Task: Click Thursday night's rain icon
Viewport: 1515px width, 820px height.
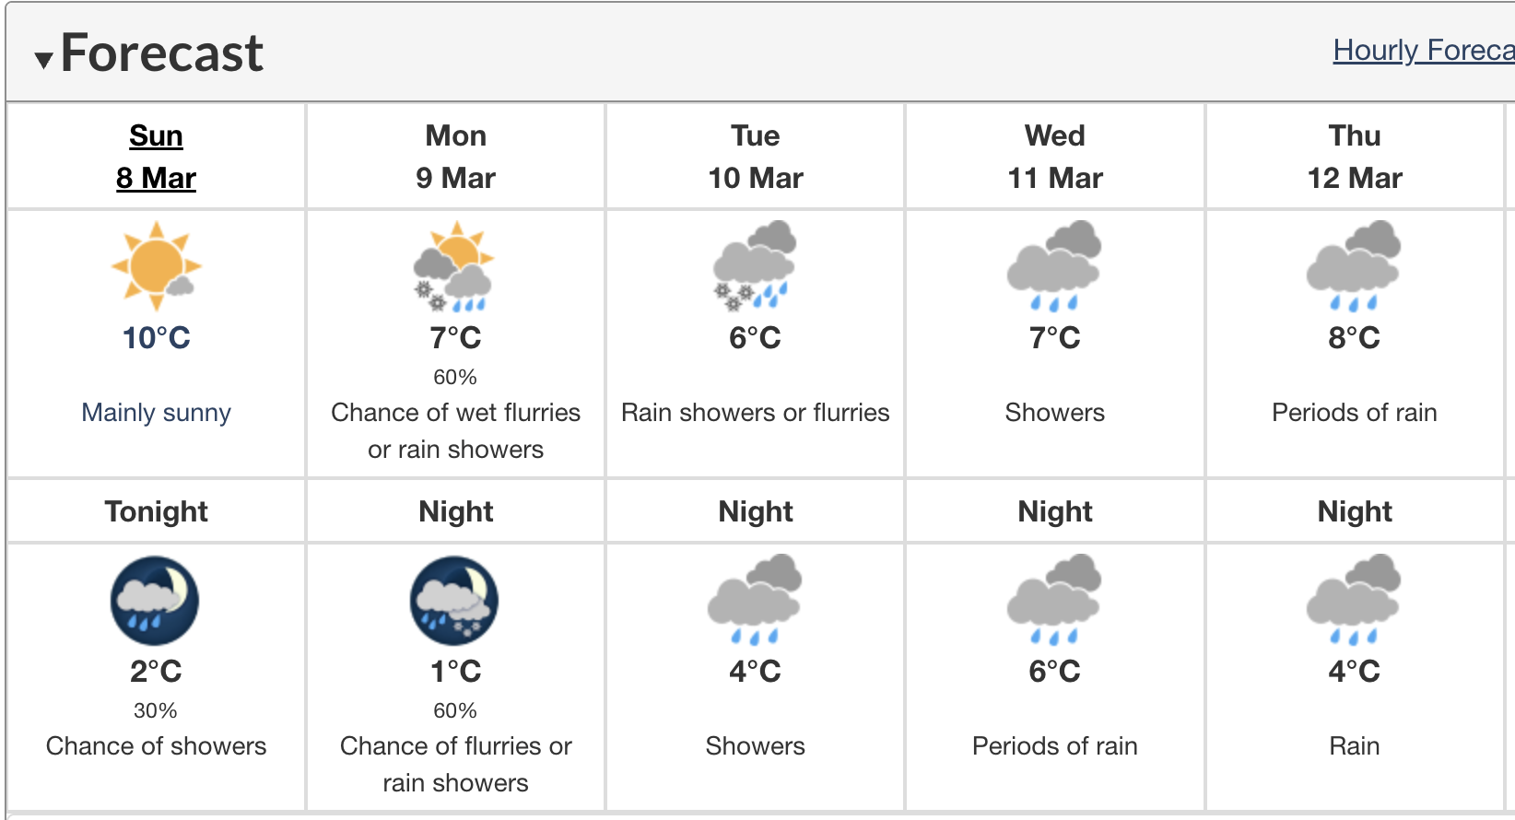Action: point(1354,600)
